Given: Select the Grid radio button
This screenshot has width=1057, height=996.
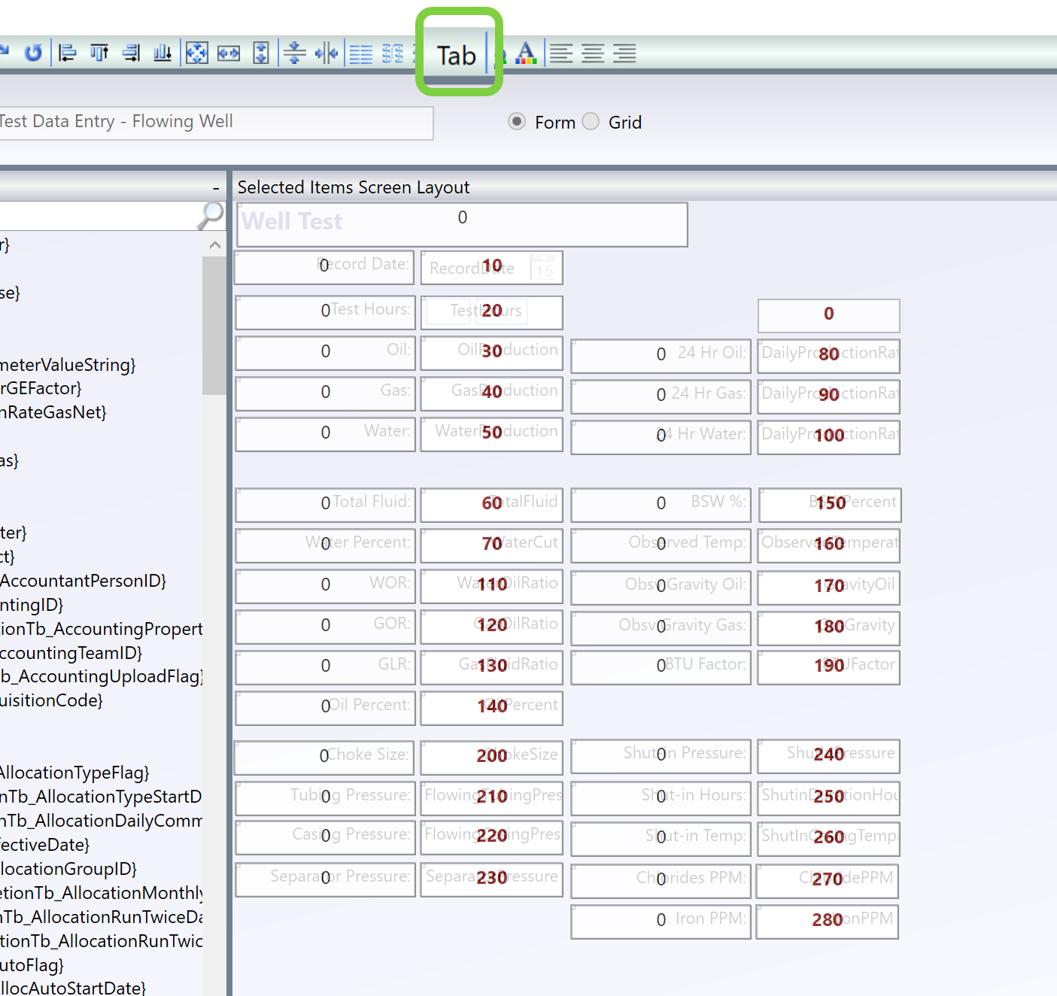Looking at the screenshot, I should [x=591, y=122].
